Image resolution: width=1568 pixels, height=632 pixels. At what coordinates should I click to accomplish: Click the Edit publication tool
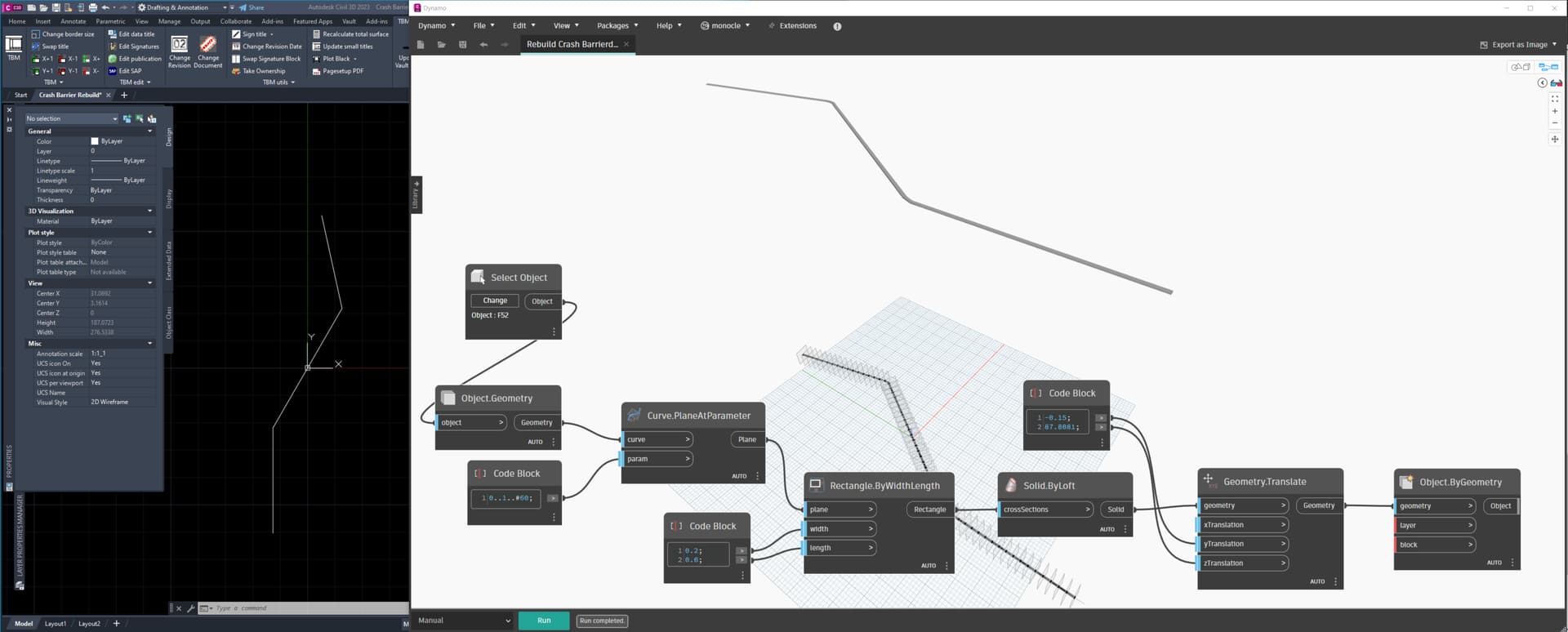[135, 59]
